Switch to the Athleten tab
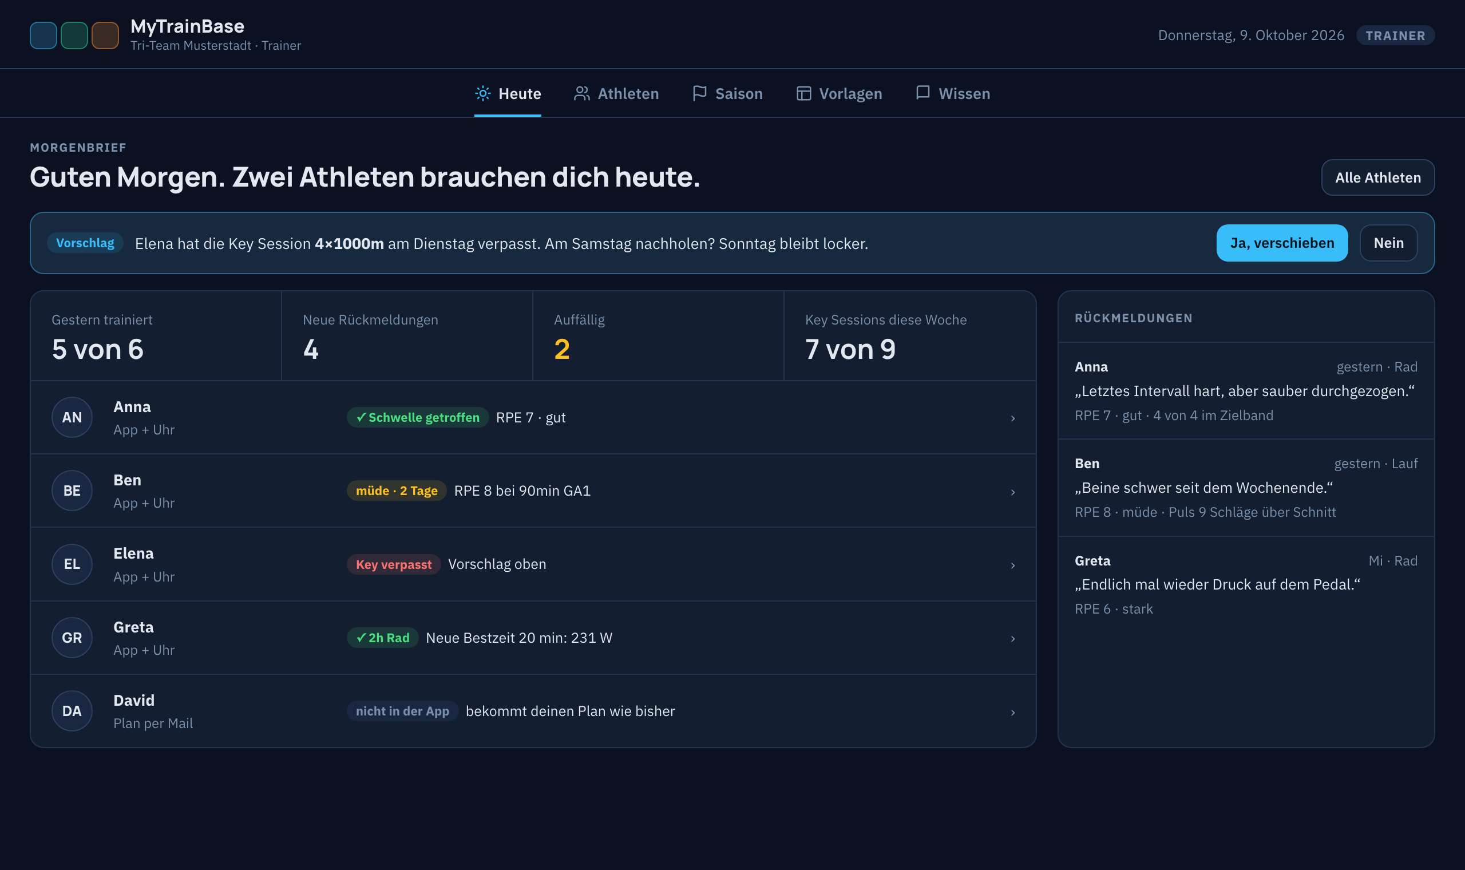Viewport: 1465px width, 870px height. click(x=616, y=94)
